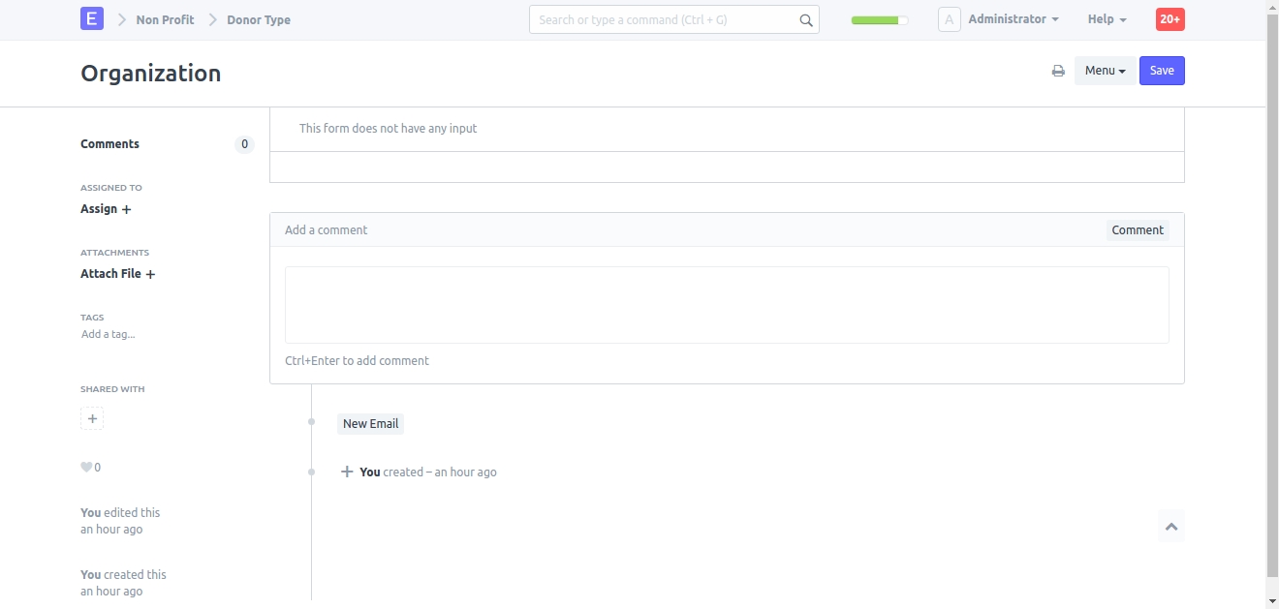The height and width of the screenshot is (609, 1279).
Task: Open the Help dropdown
Action: (x=1107, y=19)
